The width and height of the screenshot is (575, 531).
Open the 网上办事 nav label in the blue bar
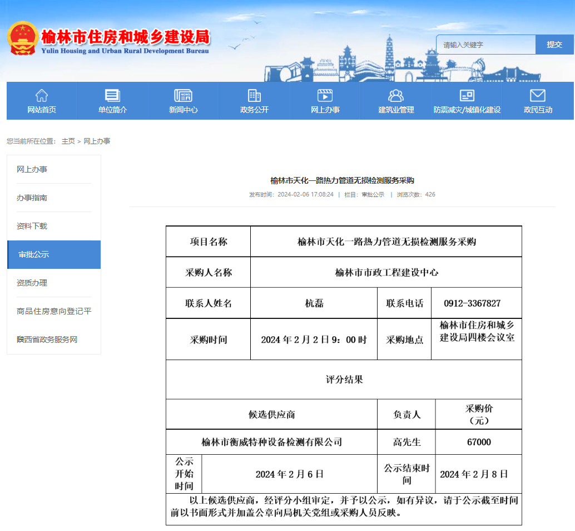(x=325, y=110)
